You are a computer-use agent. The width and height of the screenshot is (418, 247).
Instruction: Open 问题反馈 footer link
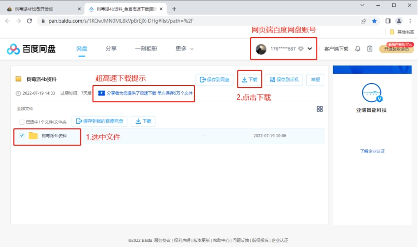pos(241,240)
